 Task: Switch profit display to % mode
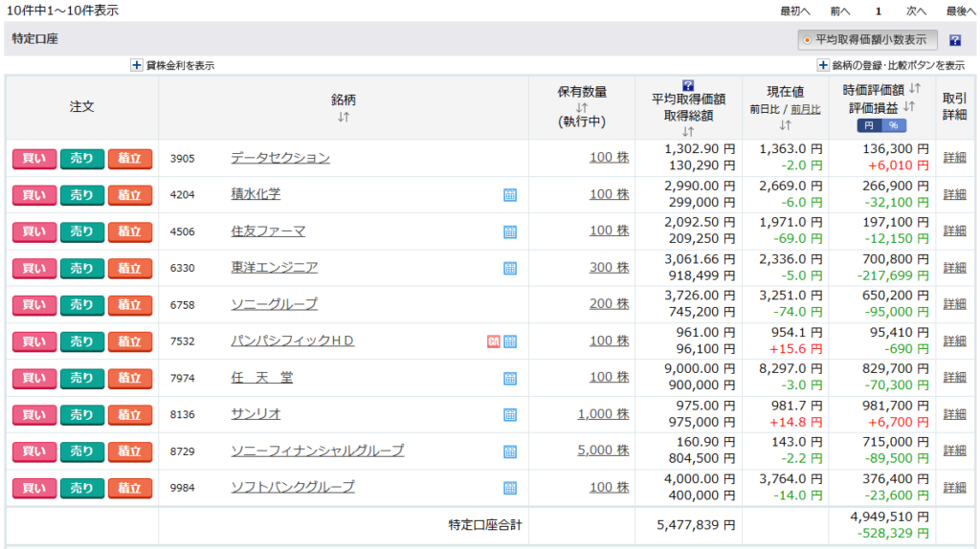(x=893, y=125)
